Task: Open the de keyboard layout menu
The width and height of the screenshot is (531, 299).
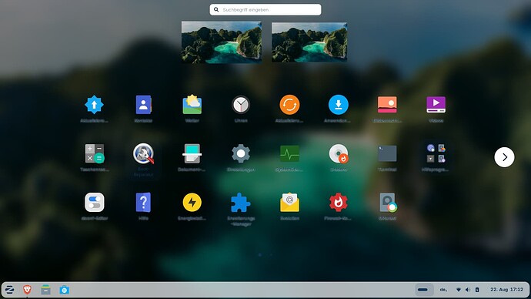Action: (x=443, y=290)
